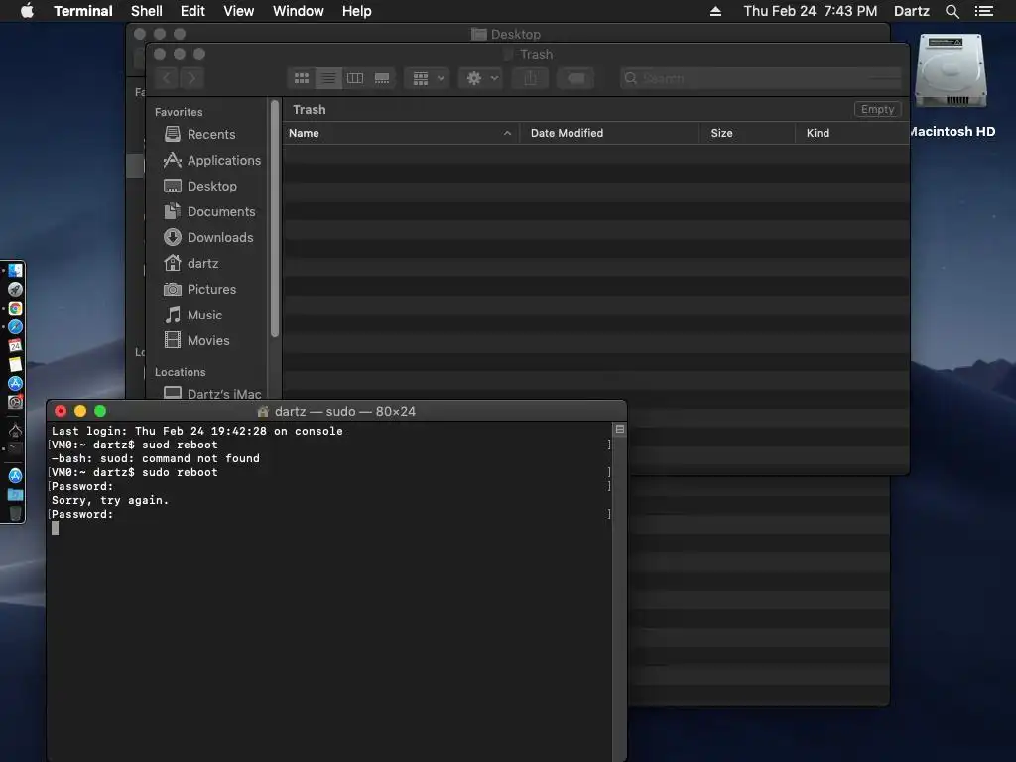Open the dartz home folder in sidebar
This screenshot has height=762, width=1016.
click(x=191, y=264)
